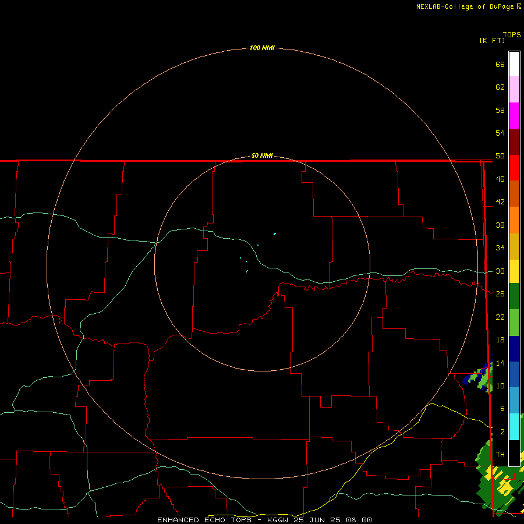Viewport: 524px width, 524px height.
Task: Click the gold 34 kft legend swatch
Action: (514, 246)
